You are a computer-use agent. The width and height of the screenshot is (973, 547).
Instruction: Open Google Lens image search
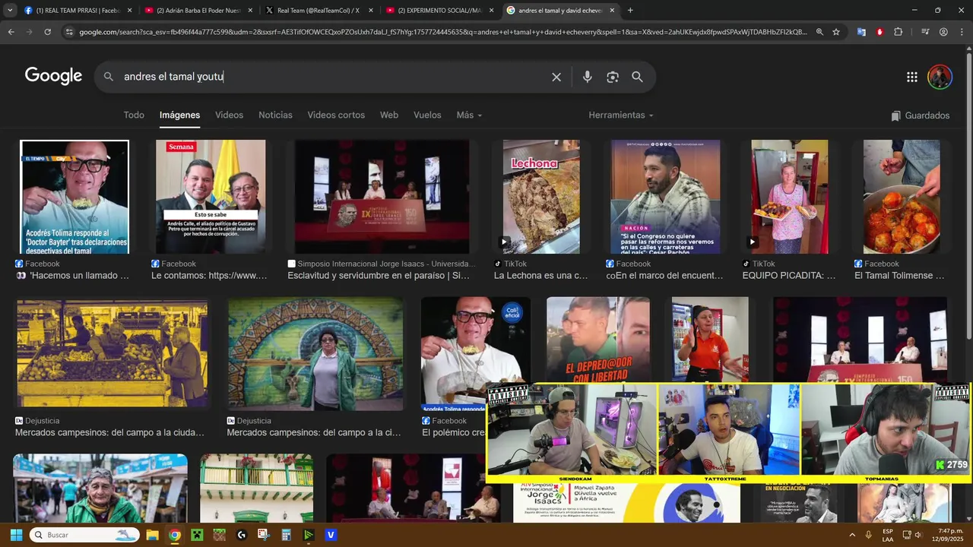pyautogui.click(x=613, y=77)
